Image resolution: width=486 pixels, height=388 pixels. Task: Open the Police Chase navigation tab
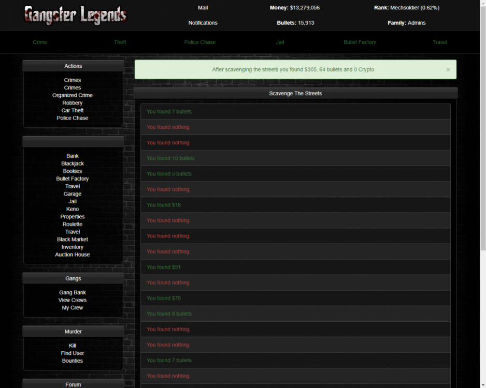click(200, 42)
